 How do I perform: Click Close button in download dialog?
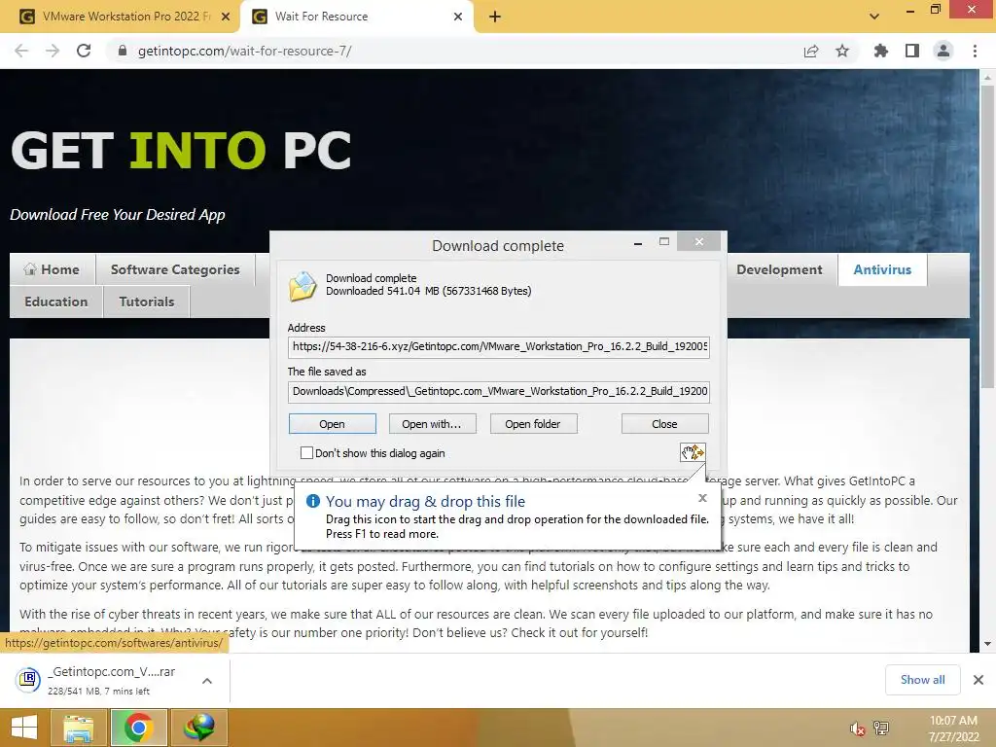pos(665,424)
